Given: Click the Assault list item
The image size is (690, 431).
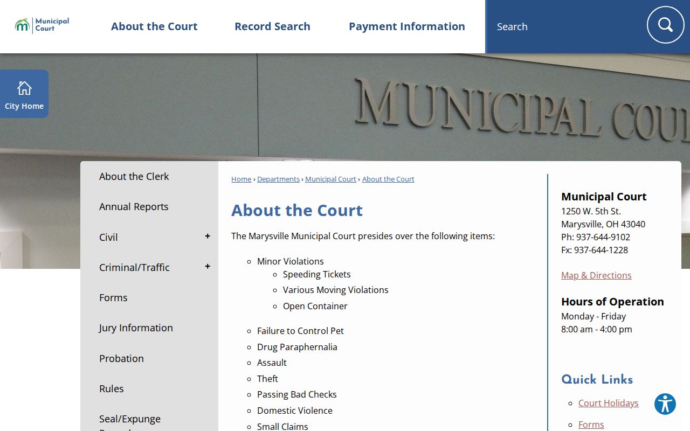Looking at the screenshot, I should coord(272,363).
